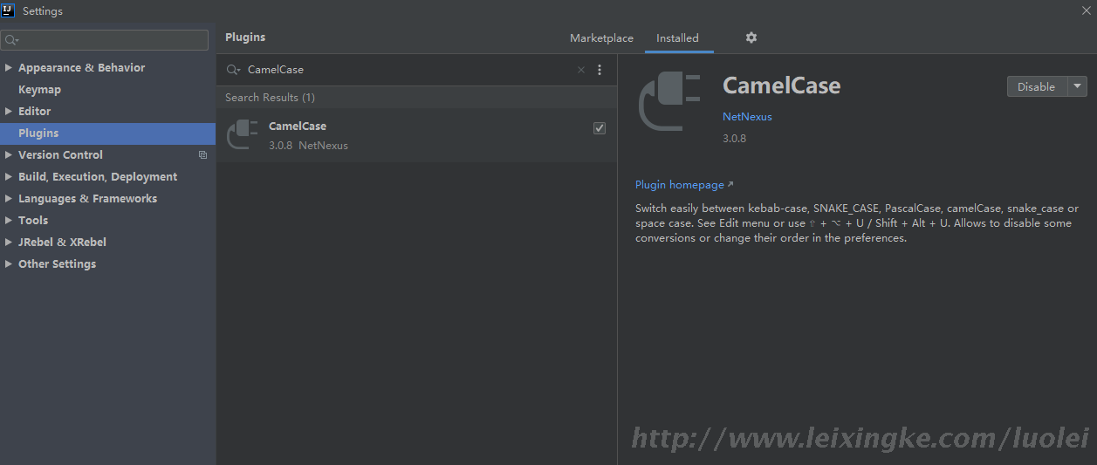The width and height of the screenshot is (1097, 465).
Task: Click the Version Control project-level copy icon
Action: [x=203, y=155]
